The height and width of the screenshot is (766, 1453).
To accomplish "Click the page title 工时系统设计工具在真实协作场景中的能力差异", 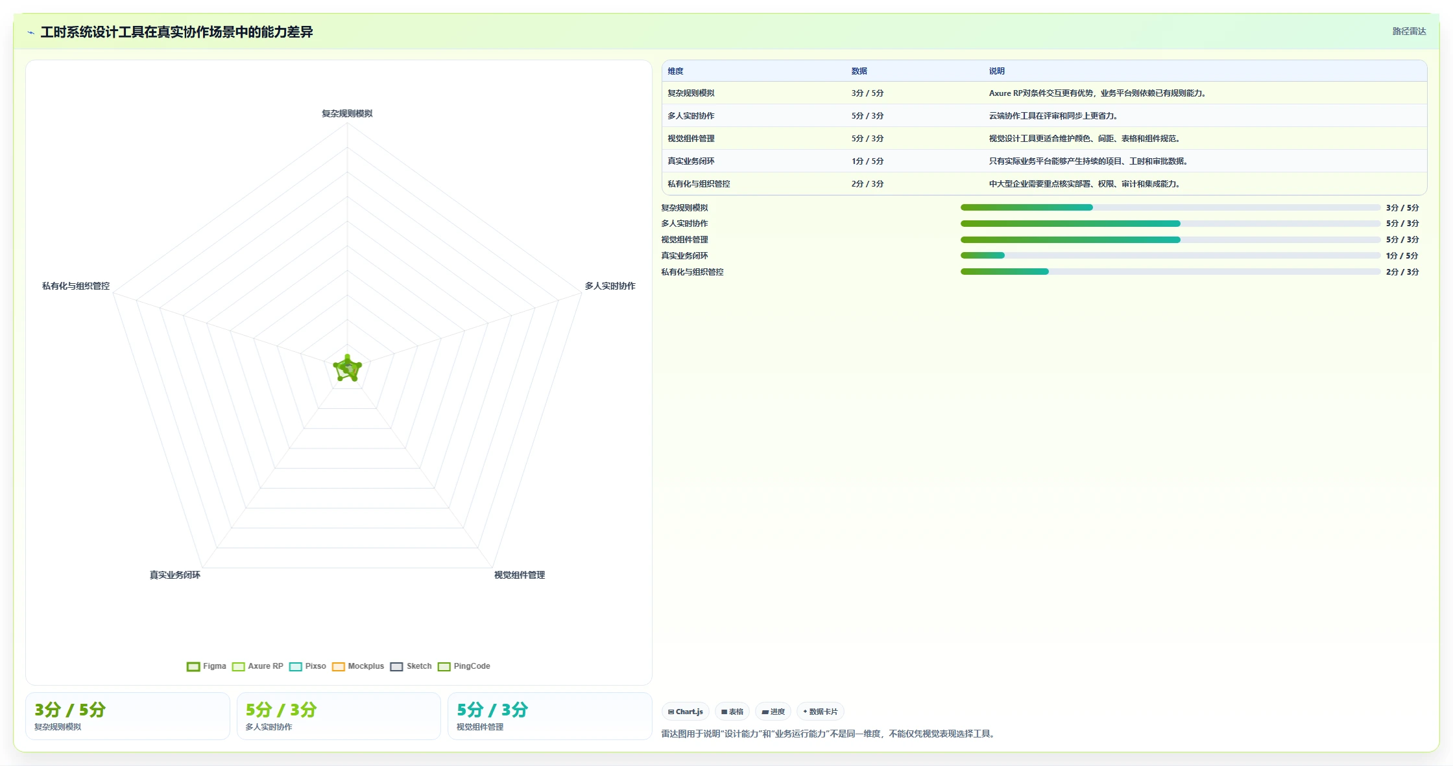I will pos(176,32).
